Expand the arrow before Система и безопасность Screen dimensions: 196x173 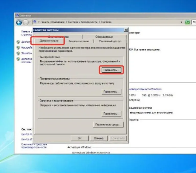(x=66, y=22)
